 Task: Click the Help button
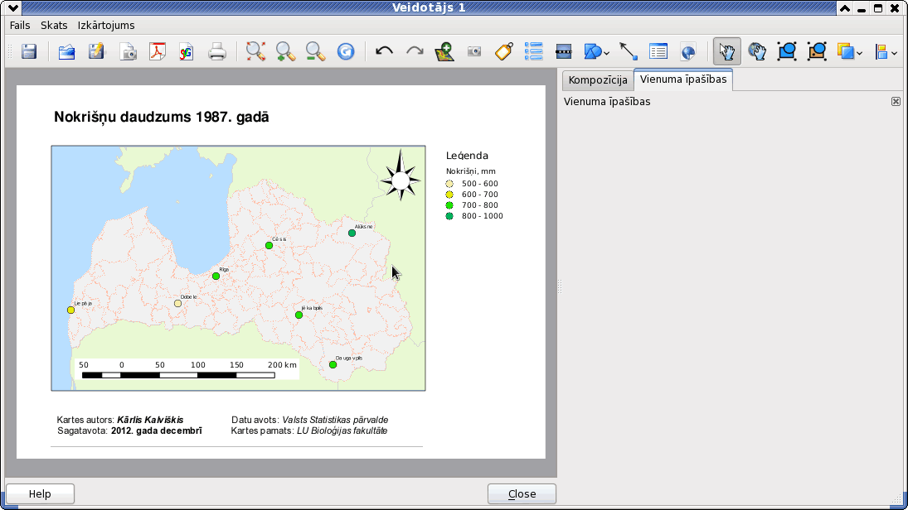[x=40, y=493]
